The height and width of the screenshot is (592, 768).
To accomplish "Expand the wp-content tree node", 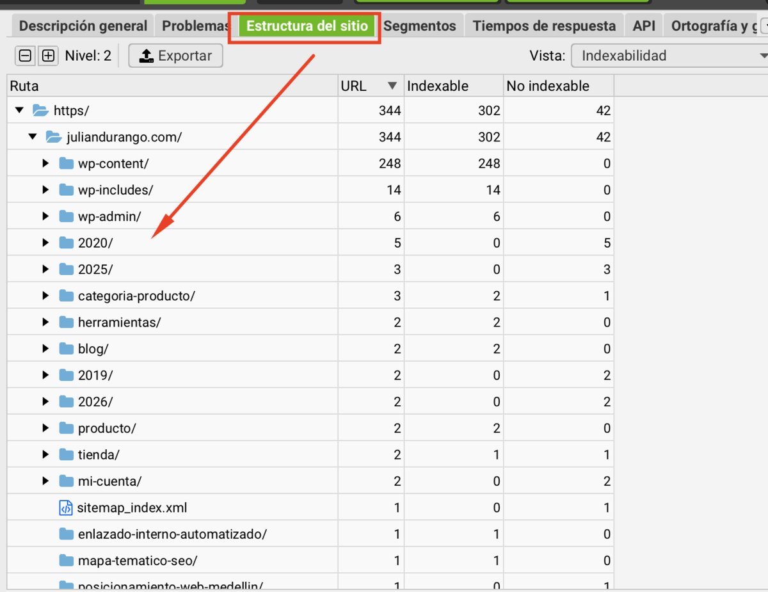I will click(45, 163).
